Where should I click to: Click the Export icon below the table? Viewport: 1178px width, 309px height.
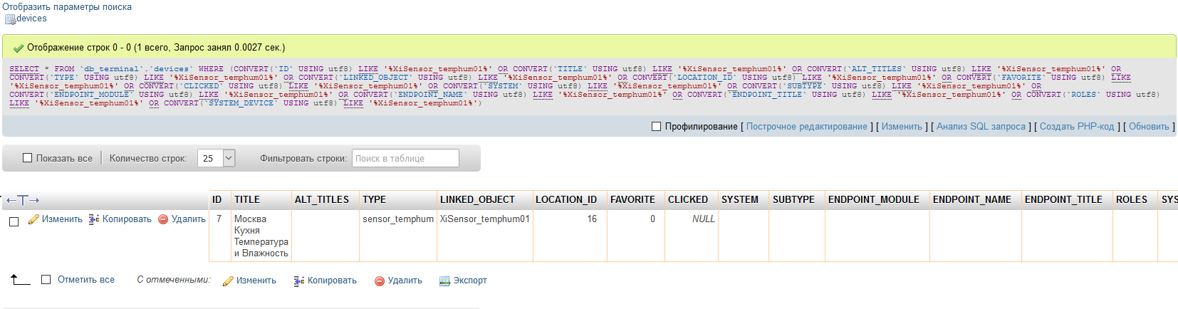444,281
